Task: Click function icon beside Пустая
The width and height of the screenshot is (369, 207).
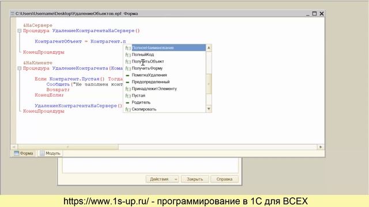Action: pos(128,96)
